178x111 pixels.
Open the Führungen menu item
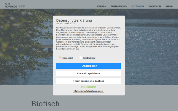[x=119, y=7]
